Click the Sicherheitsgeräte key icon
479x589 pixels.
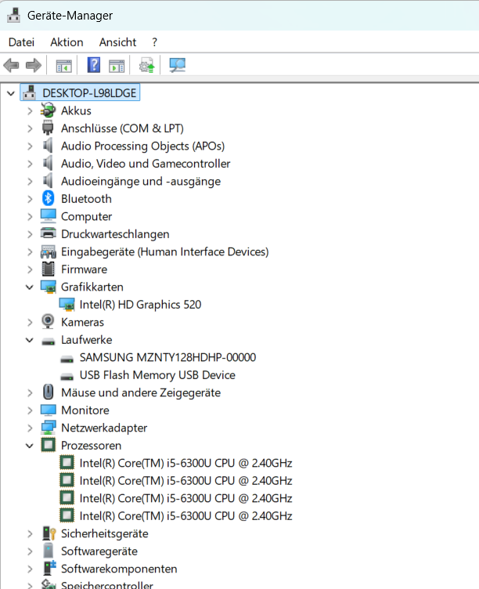[49, 533]
